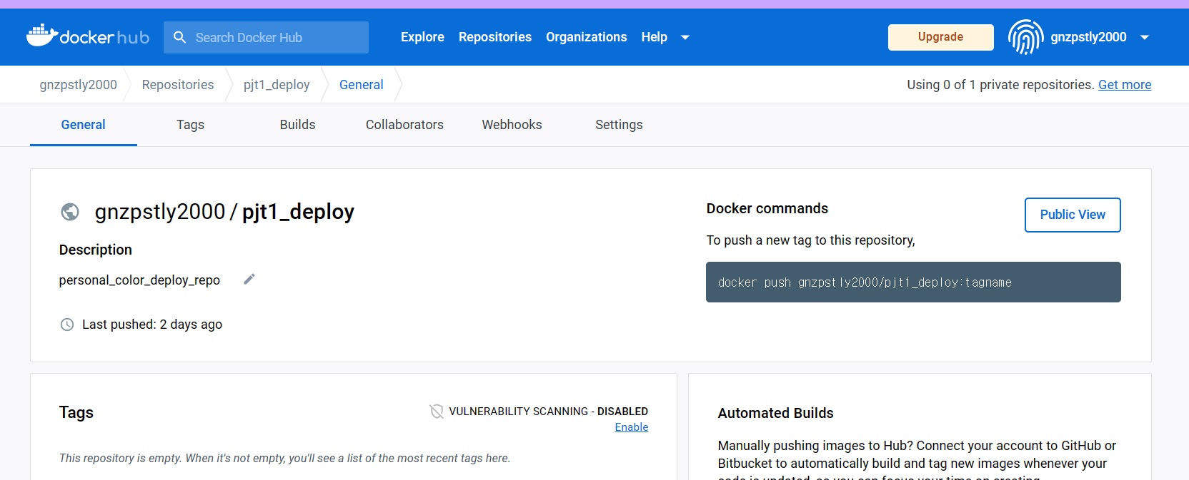Follow the Get more link
Screen dimensions: 1189x480
click(1125, 85)
